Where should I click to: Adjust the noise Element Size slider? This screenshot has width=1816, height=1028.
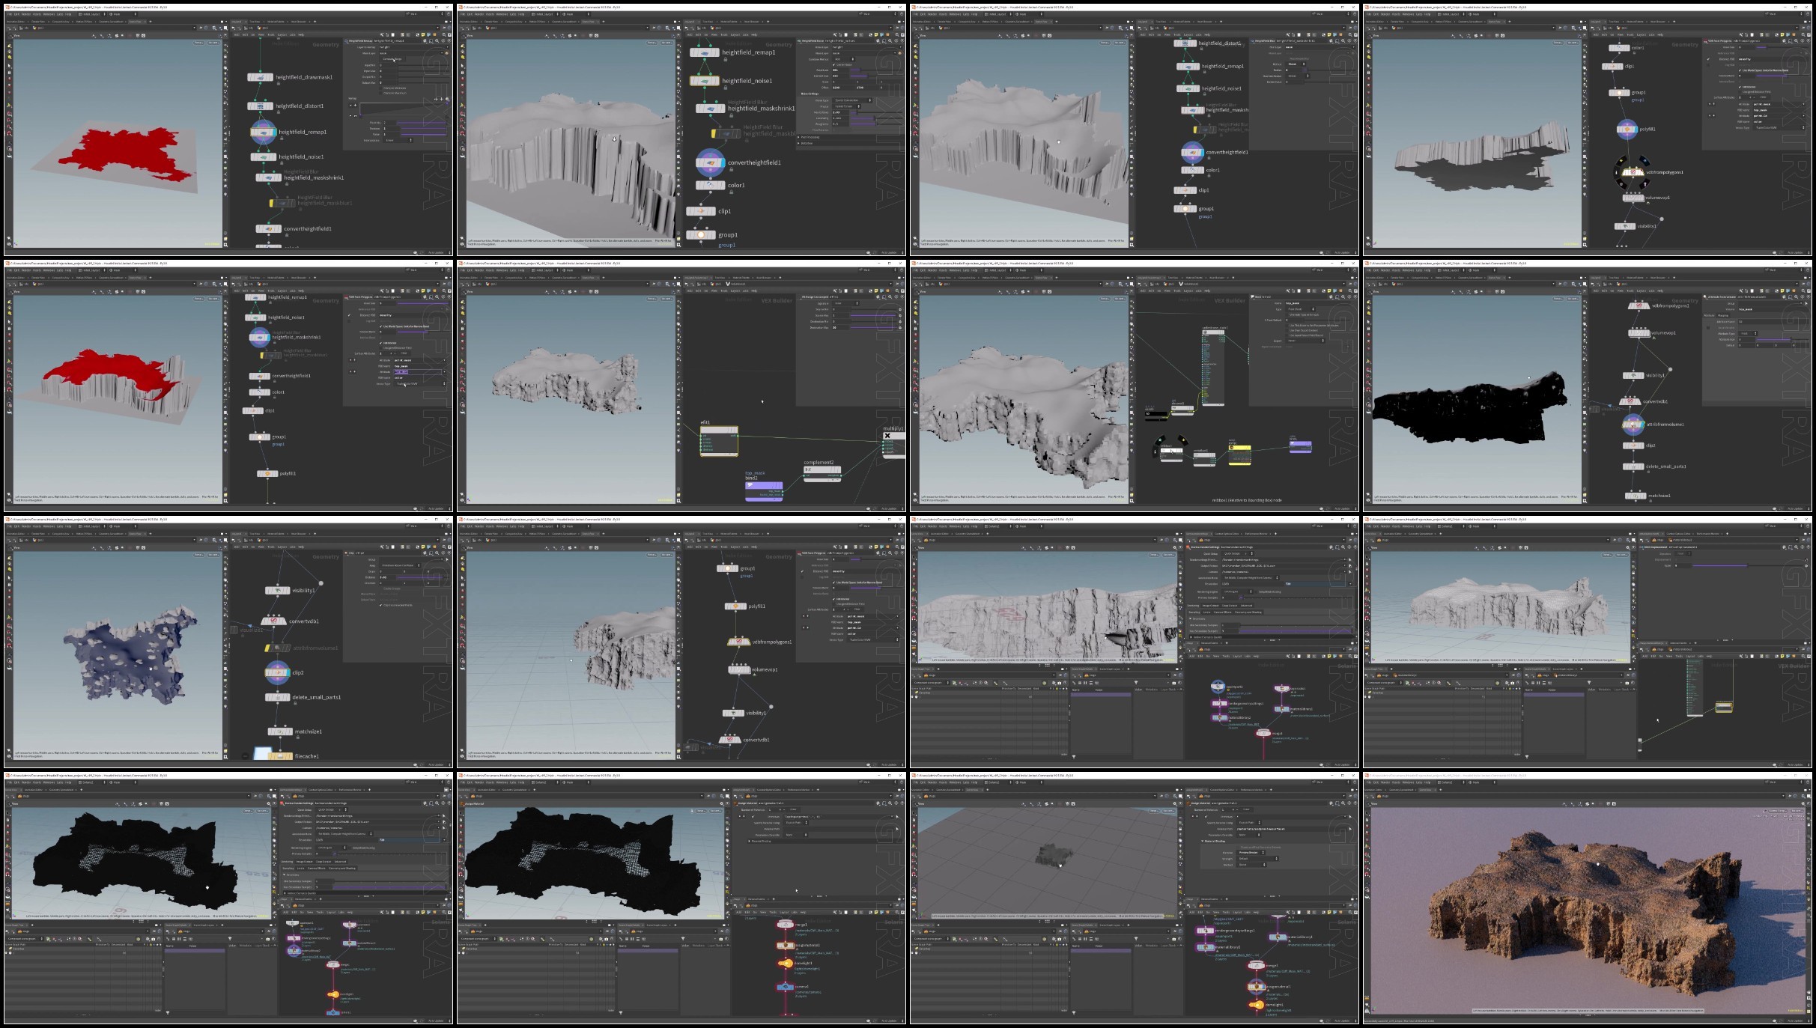876,76
